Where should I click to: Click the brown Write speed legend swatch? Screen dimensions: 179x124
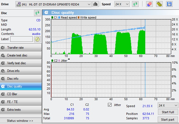tap(79, 17)
